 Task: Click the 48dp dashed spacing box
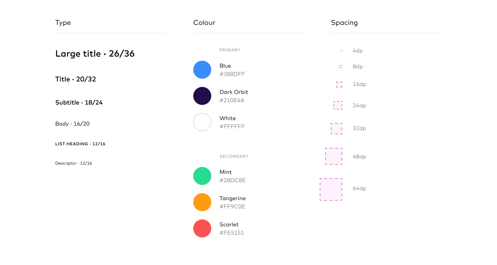point(334,156)
